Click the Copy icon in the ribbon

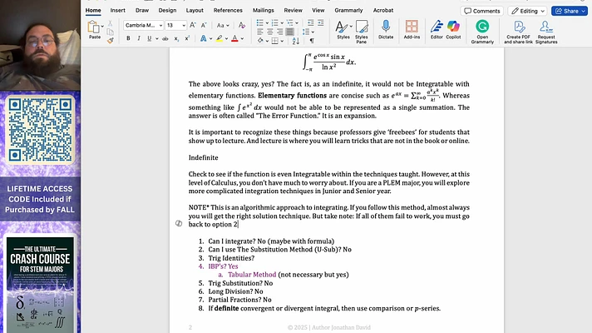[x=111, y=32]
